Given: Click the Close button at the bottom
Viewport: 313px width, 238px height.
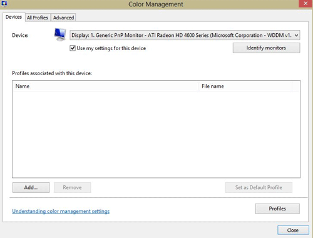Looking at the screenshot, I should click(x=293, y=230).
